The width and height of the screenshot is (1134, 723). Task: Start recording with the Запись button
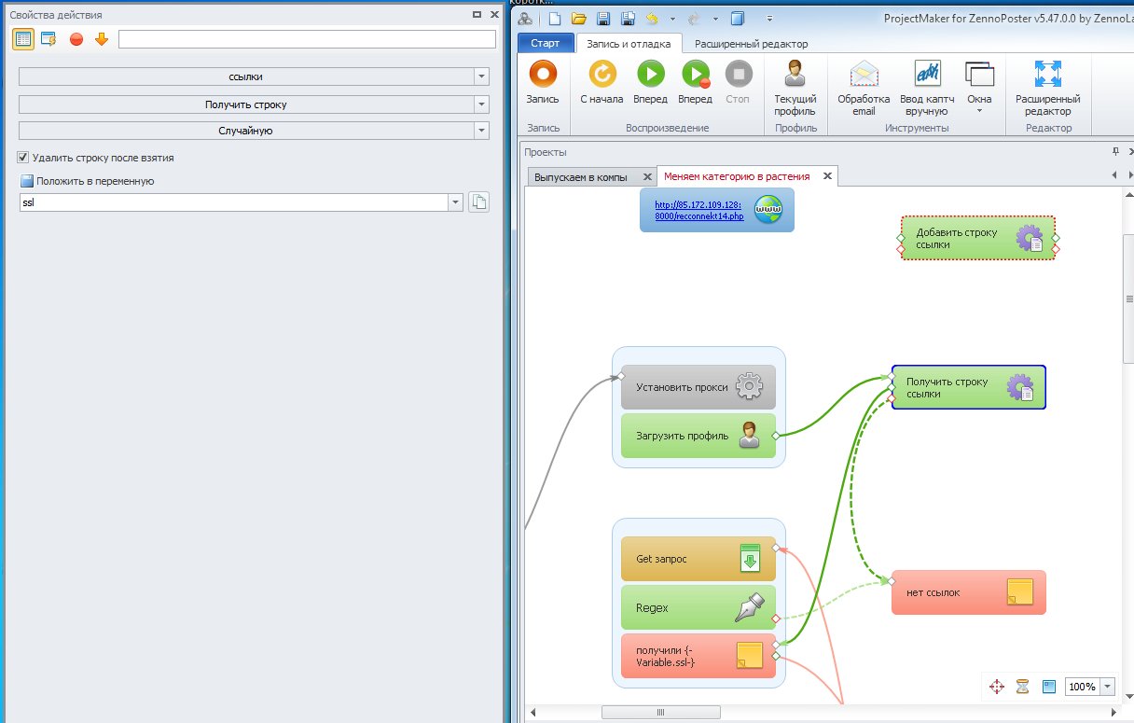[x=543, y=82]
